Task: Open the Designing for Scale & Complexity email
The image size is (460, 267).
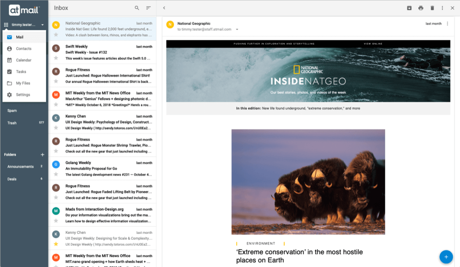Action: pyautogui.click(x=103, y=238)
